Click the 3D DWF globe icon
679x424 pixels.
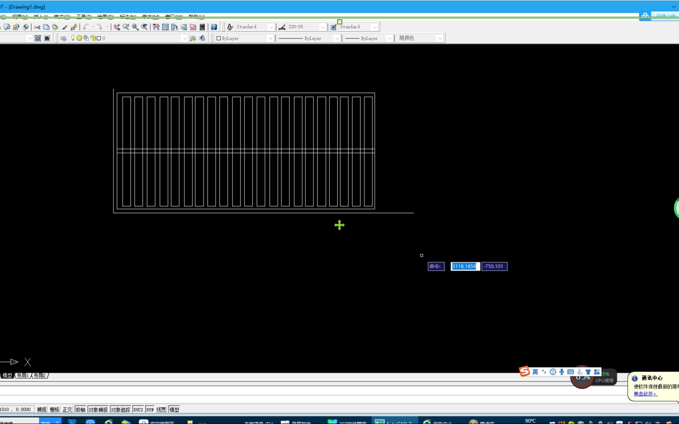[26, 27]
